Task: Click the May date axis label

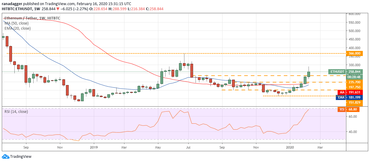Action: [x=159, y=147]
